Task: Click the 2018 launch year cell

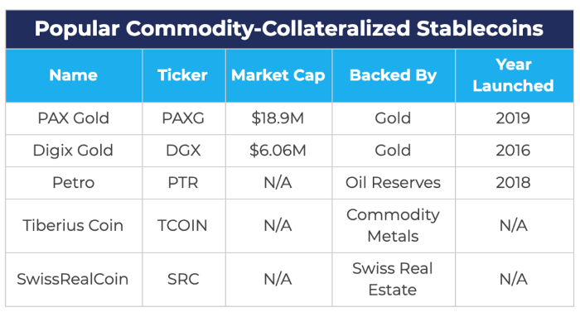Action: click(x=514, y=183)
